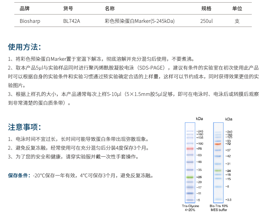Select the 250ul specification value
The height and width of the screenshot is (216, 263).
point(206,21)
